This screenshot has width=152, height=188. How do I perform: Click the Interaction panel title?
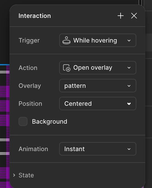35,16
